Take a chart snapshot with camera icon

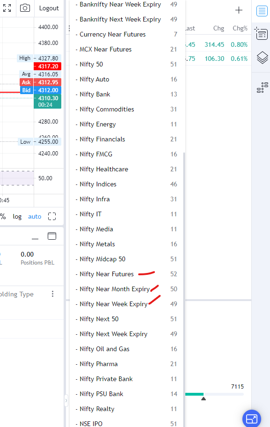tap(25, 8)
